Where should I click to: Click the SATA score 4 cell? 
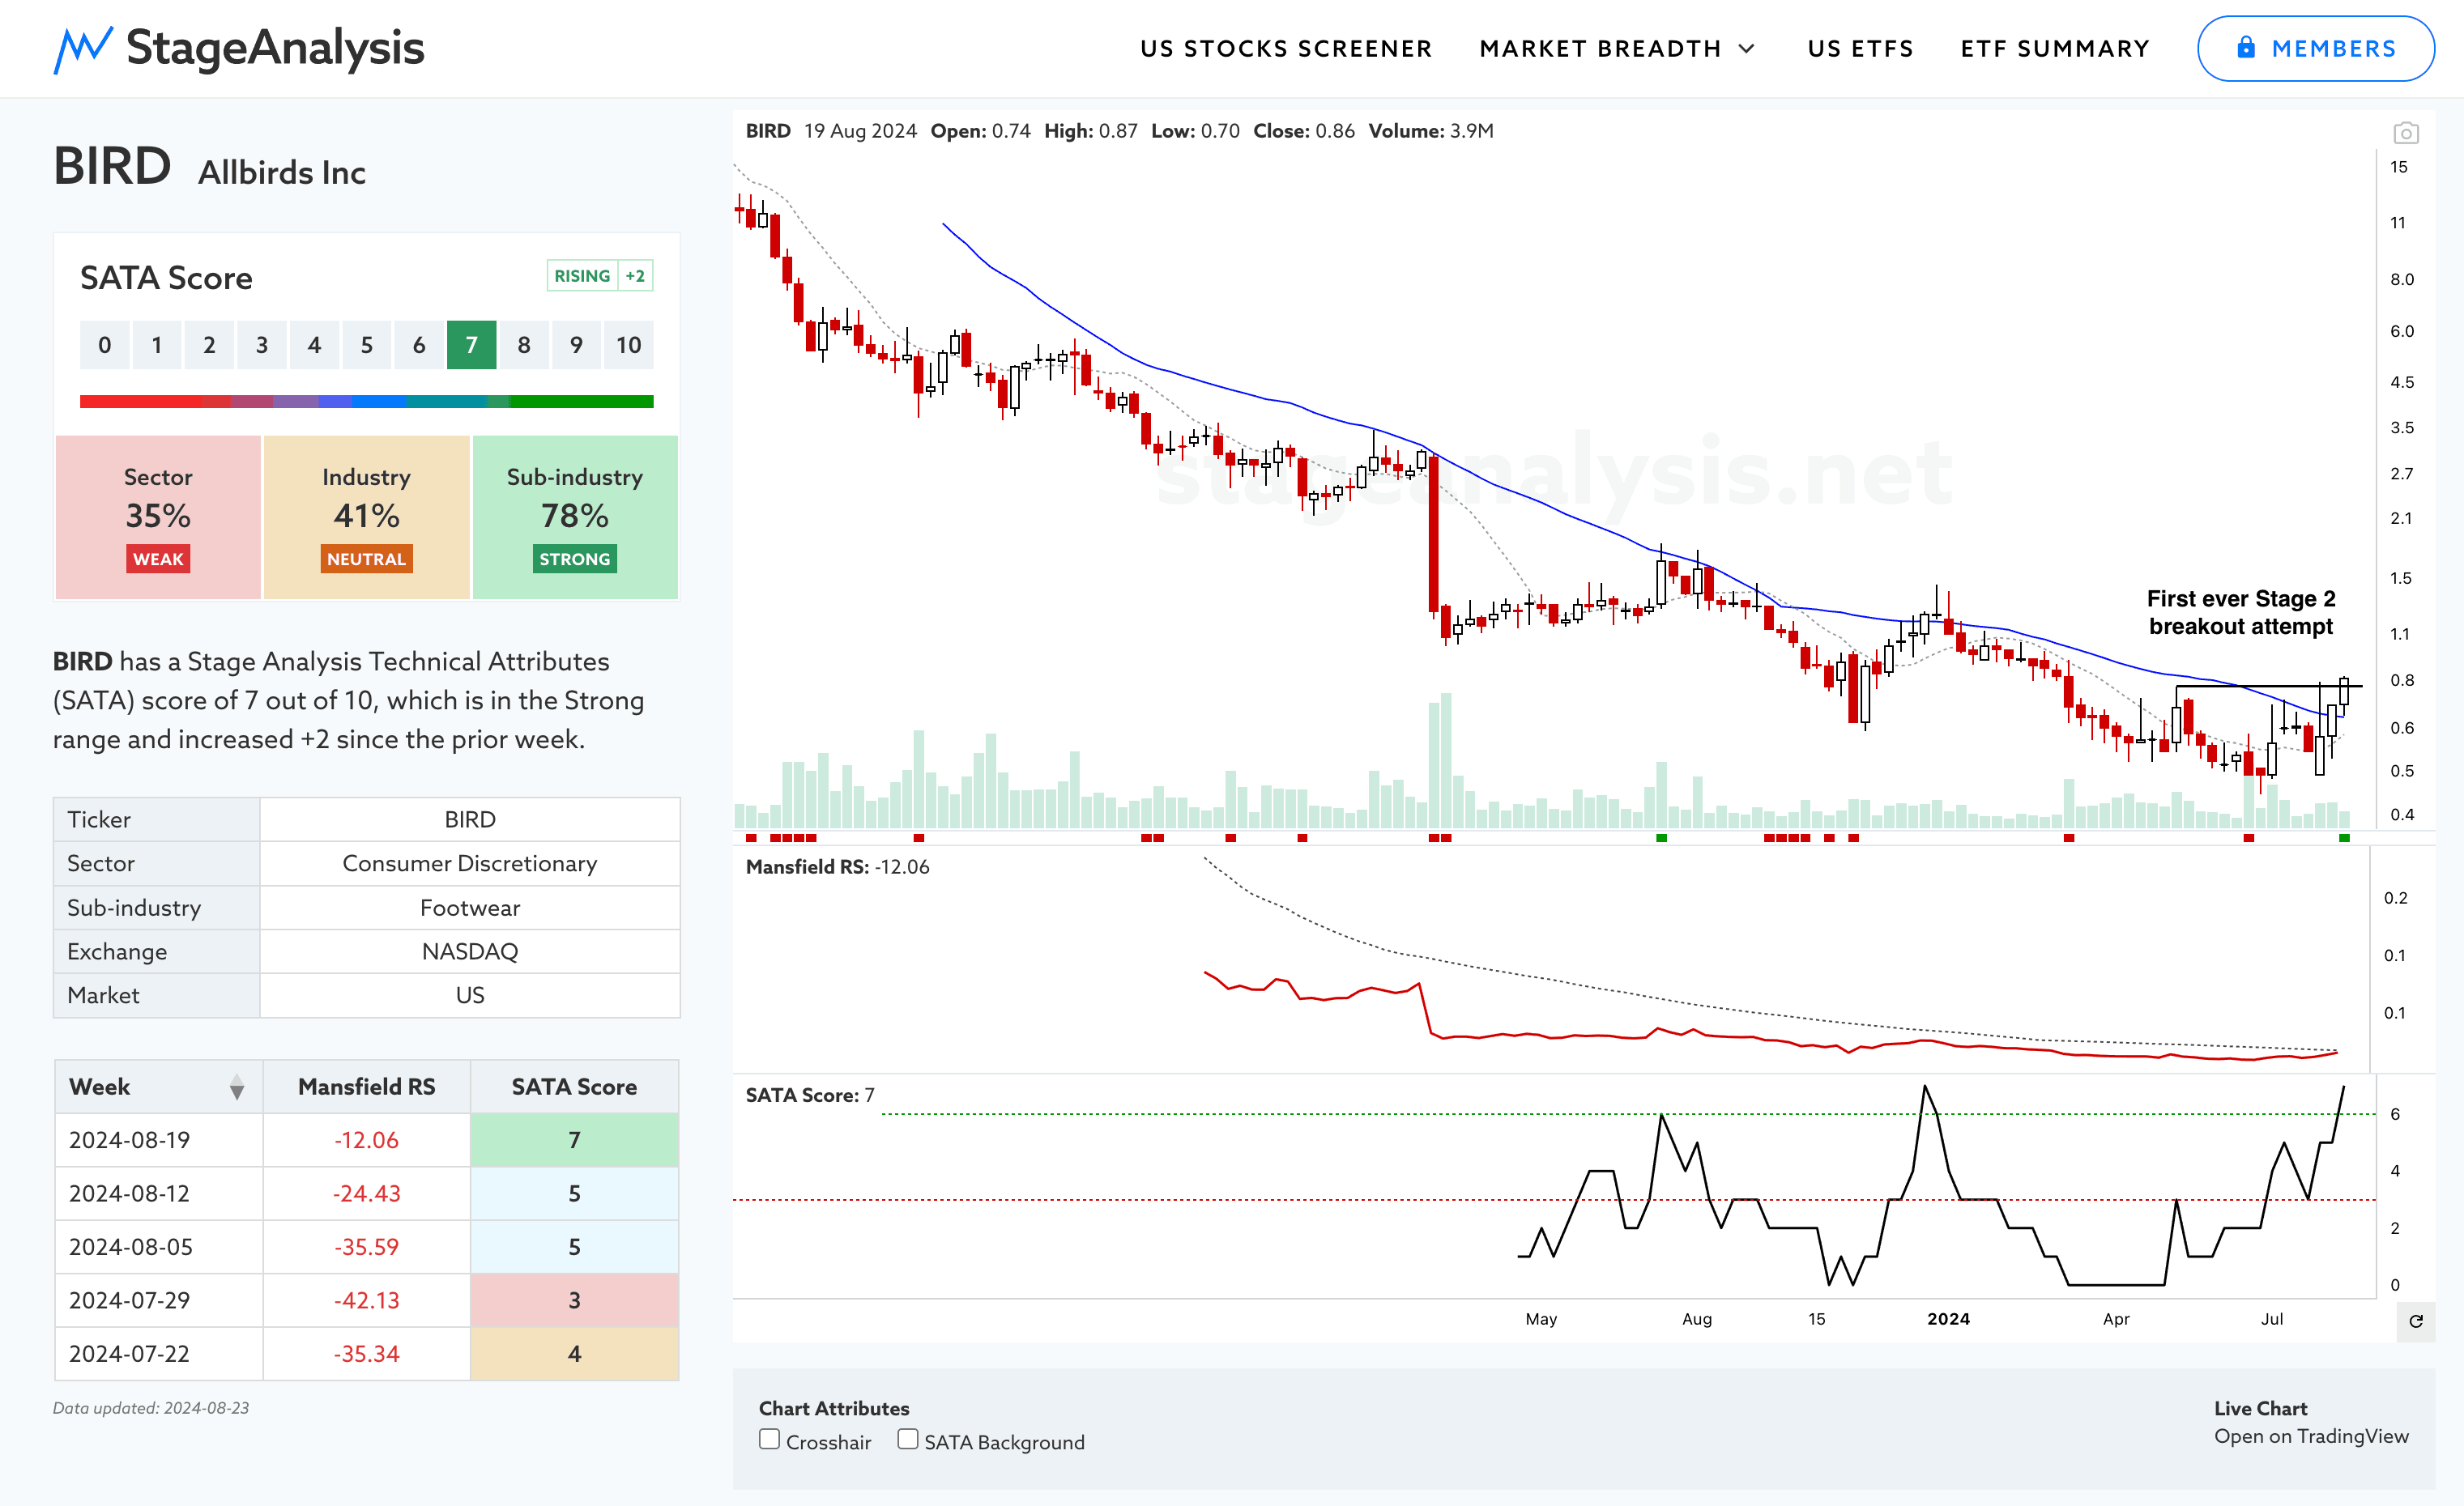pos(574,1354)
